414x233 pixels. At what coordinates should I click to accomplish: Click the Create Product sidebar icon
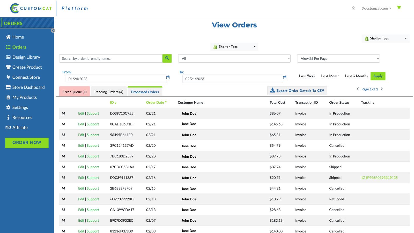coord(9,67)
